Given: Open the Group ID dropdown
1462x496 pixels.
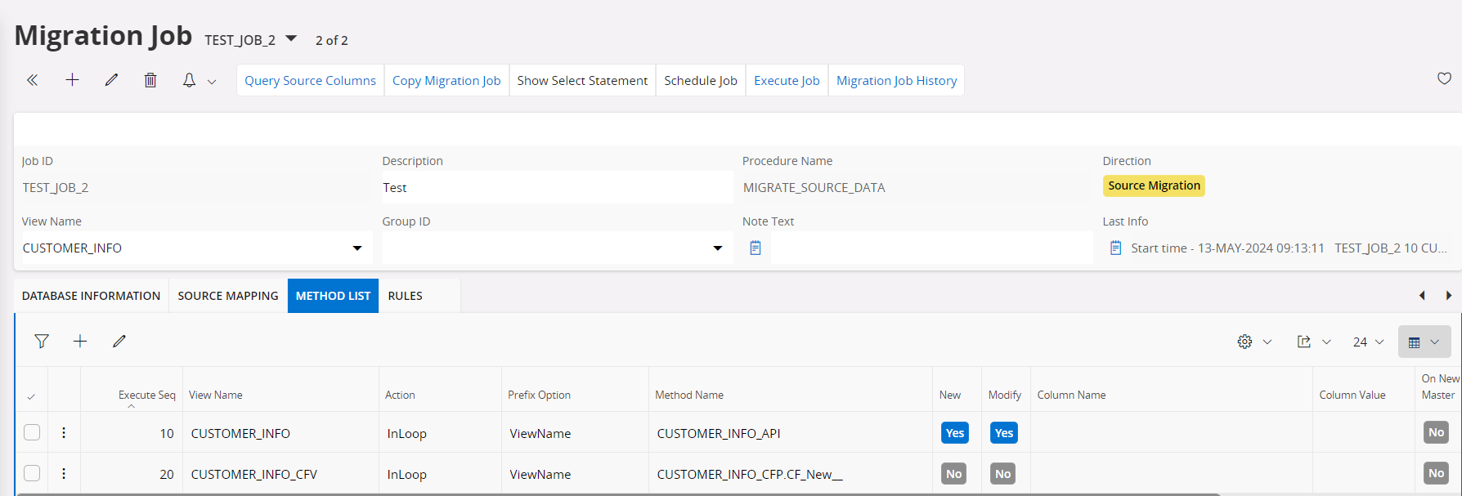Looking at the screenshot, I should point(717,248).
